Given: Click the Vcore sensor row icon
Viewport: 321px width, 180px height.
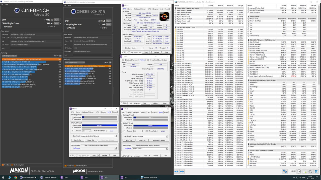Looking at the screenshot, I should [x=248, y=95].
